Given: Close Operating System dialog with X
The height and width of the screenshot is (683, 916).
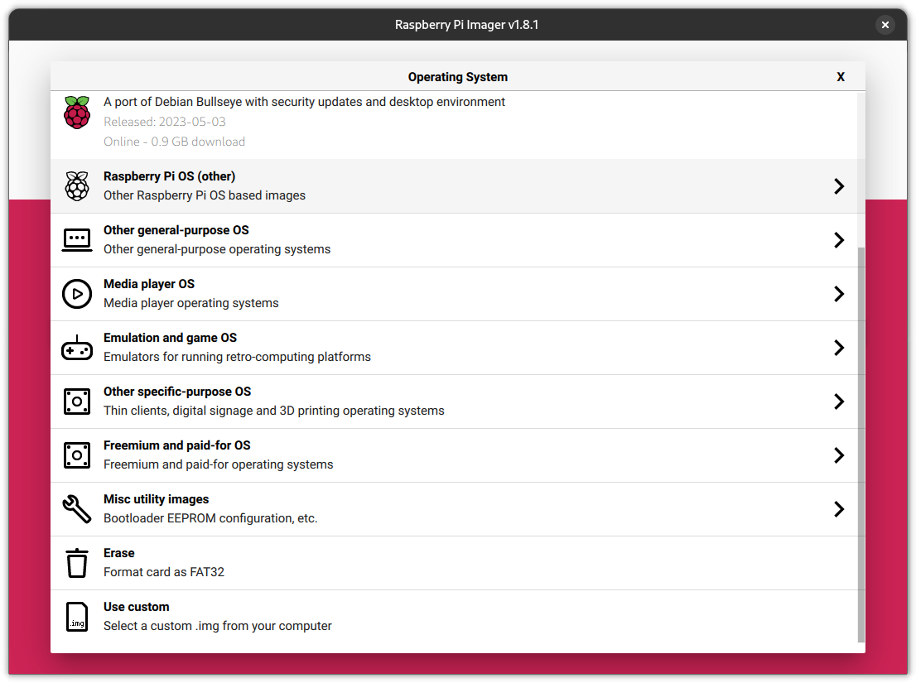Looking at the screenshot, I should [x=841, y=77].
